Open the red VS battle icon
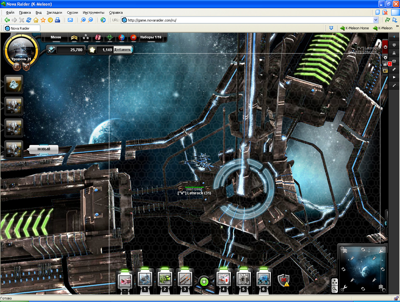Image resolution: width=400 pixels, height=302 pixels. (x=133, y=37)
